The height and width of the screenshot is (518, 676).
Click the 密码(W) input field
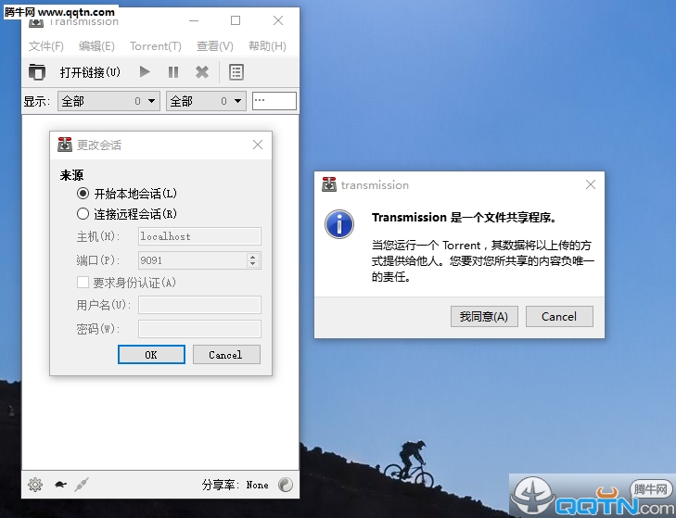pyautogui.click(x=199, y=329)
